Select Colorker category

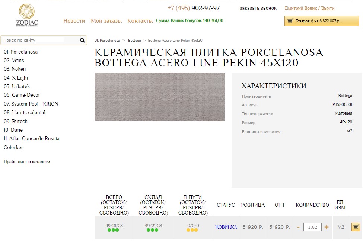[x=13, y=147]
